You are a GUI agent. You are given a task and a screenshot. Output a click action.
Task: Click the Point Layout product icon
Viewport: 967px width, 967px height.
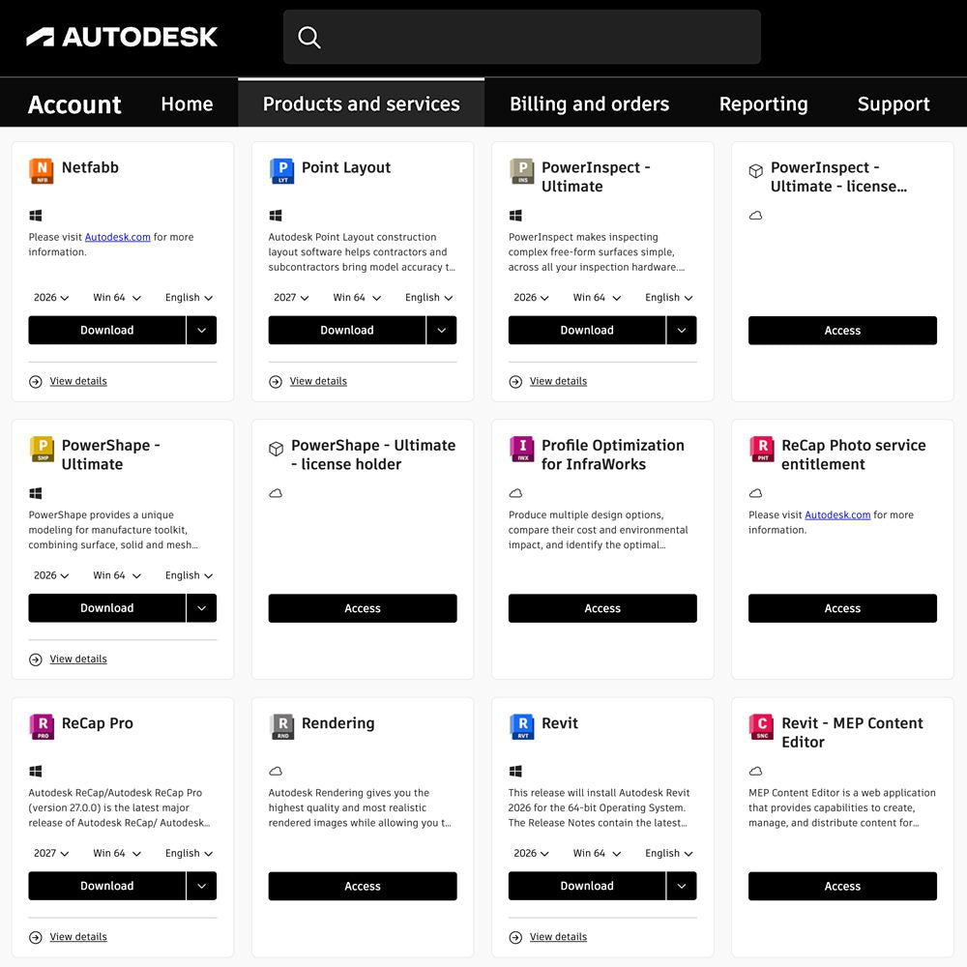pos(281,171)
